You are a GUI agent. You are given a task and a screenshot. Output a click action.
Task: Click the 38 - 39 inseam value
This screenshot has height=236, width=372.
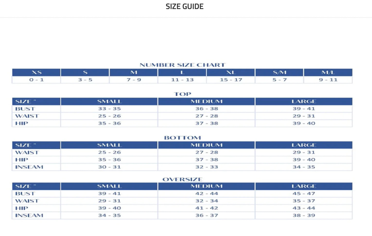coord(304,215)
